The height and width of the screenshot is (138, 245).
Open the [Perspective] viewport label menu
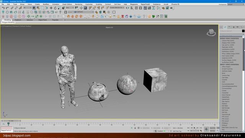pyautogui.click(x=7, y=26)
